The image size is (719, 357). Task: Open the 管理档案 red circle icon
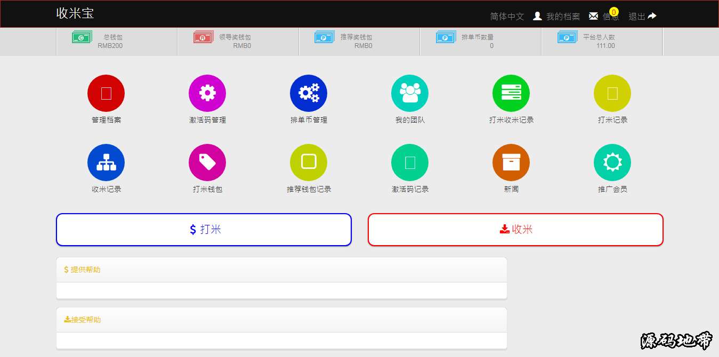pyautogui.click(x=106, y=93)
